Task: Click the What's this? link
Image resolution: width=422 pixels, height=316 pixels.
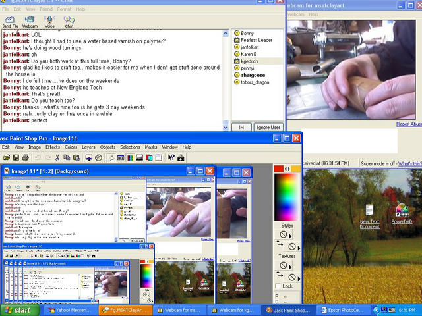Action: [410, 163]
